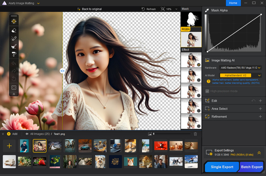Click the Single Export button

(222, 167)
